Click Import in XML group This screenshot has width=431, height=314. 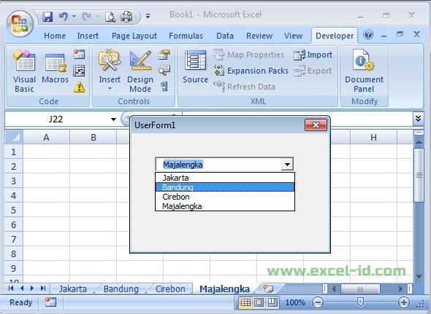(313, 55)
